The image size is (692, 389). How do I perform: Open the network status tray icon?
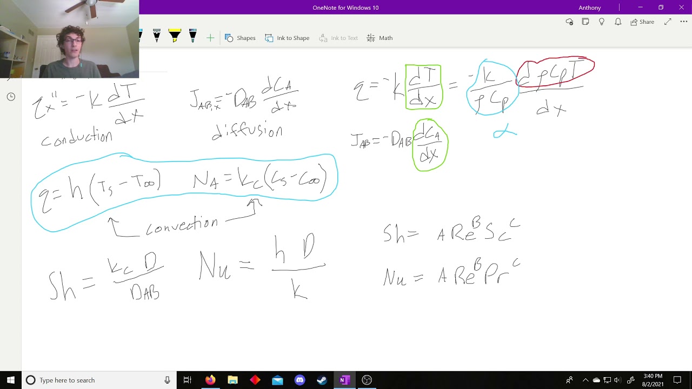click(607, 380)
